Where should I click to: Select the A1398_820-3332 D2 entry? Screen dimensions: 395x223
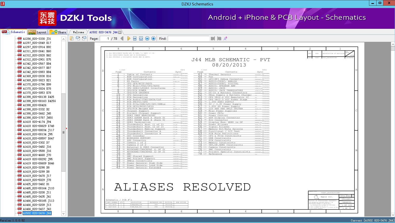(x=36, y=109)
